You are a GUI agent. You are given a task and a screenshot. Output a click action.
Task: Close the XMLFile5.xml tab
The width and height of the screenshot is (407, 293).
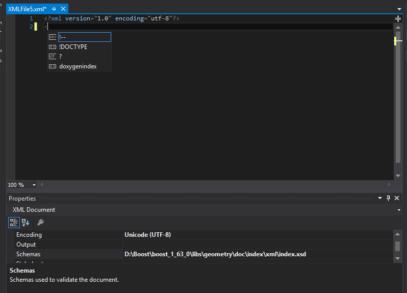coord(63,9)
